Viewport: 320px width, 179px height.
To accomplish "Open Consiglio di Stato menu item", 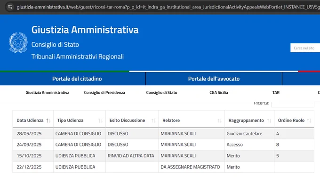I will [161, 93].
